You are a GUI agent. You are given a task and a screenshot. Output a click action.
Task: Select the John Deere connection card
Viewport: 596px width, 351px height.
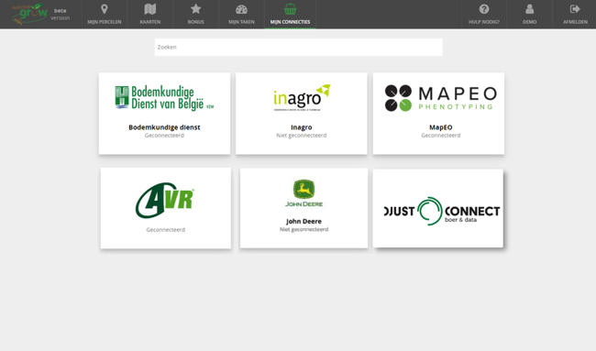click(x=304, y=208)
